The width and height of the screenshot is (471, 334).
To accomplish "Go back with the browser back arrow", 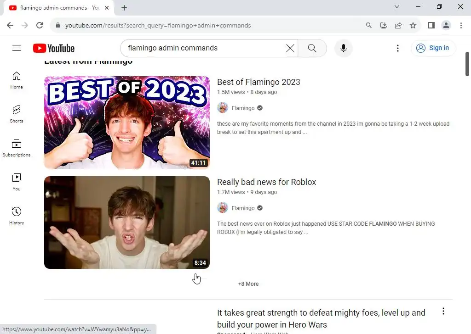I will (10, 25).
